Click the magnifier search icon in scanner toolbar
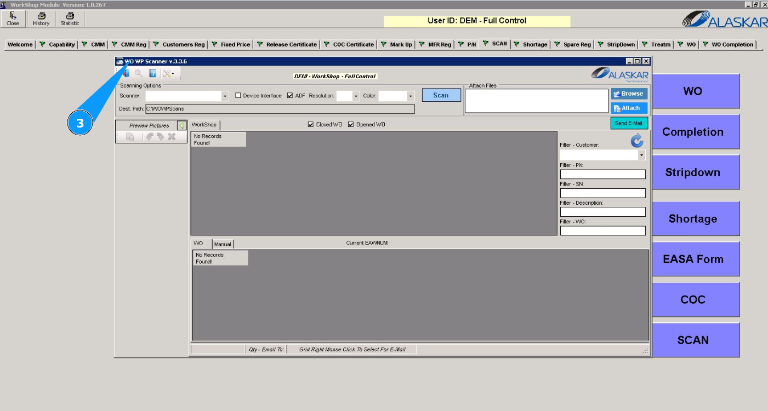This screenshot has width=768, height=411. point(139,73)
